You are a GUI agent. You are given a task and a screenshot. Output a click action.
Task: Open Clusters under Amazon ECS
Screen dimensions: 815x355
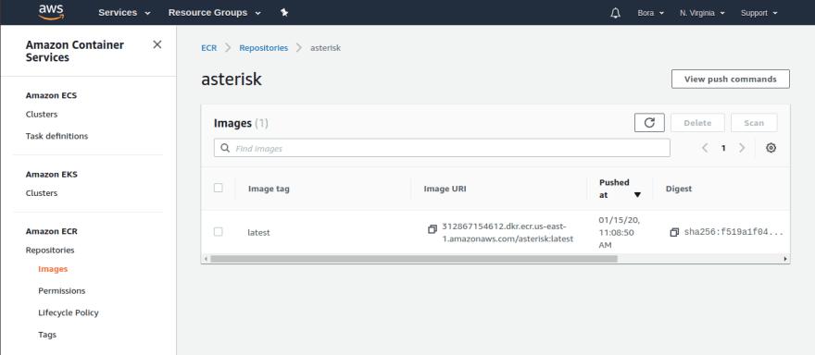click(42, 115)
